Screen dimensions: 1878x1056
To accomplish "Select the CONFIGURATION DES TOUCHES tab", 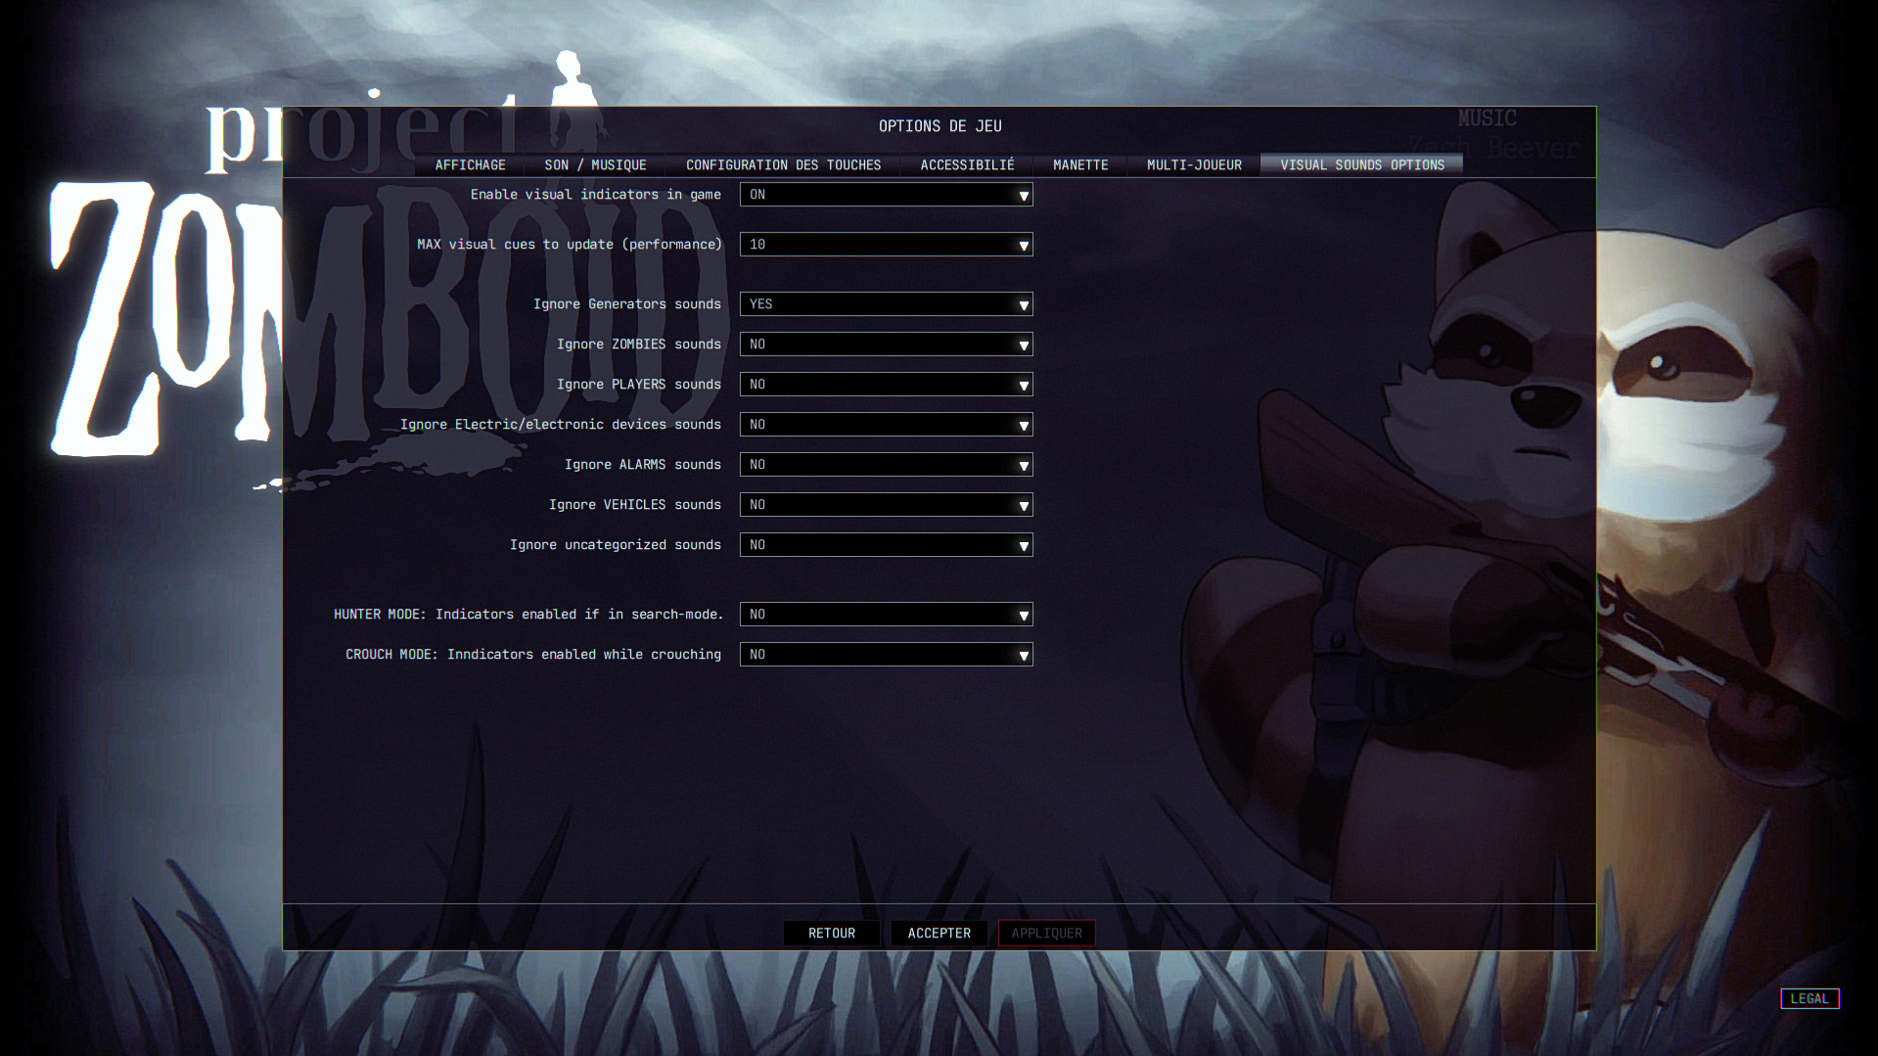I will point(783,165).
